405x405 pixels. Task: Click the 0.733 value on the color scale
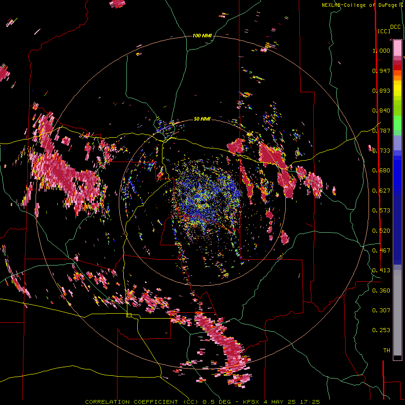point(381,151)
